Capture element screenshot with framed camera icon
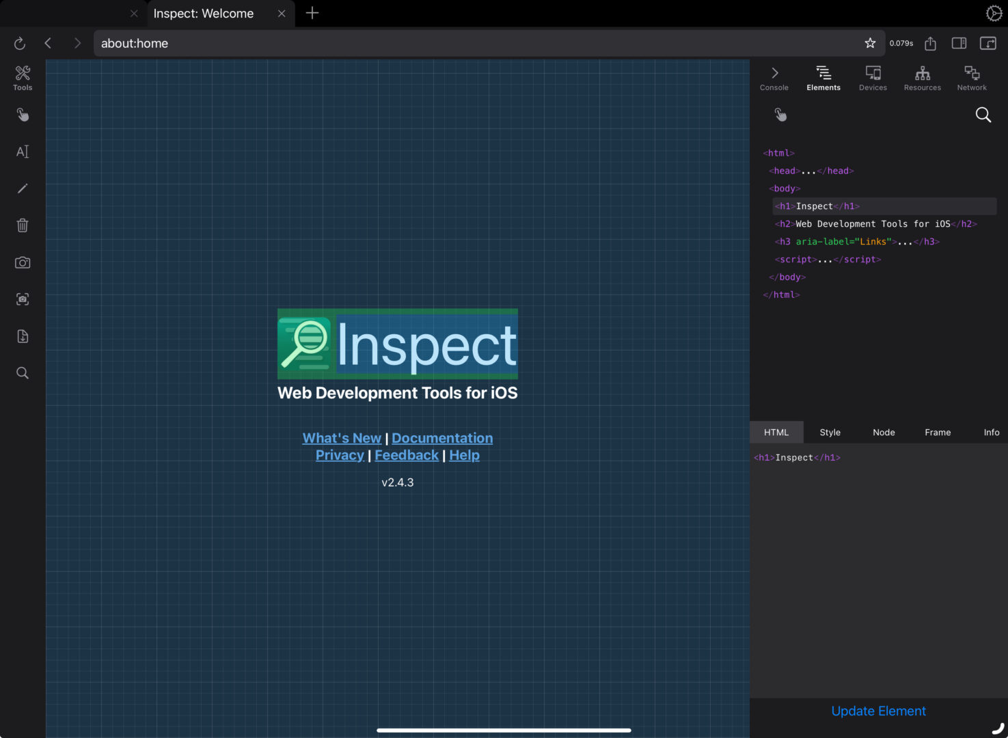This screenshot has height=738, width=1008. 23,299
